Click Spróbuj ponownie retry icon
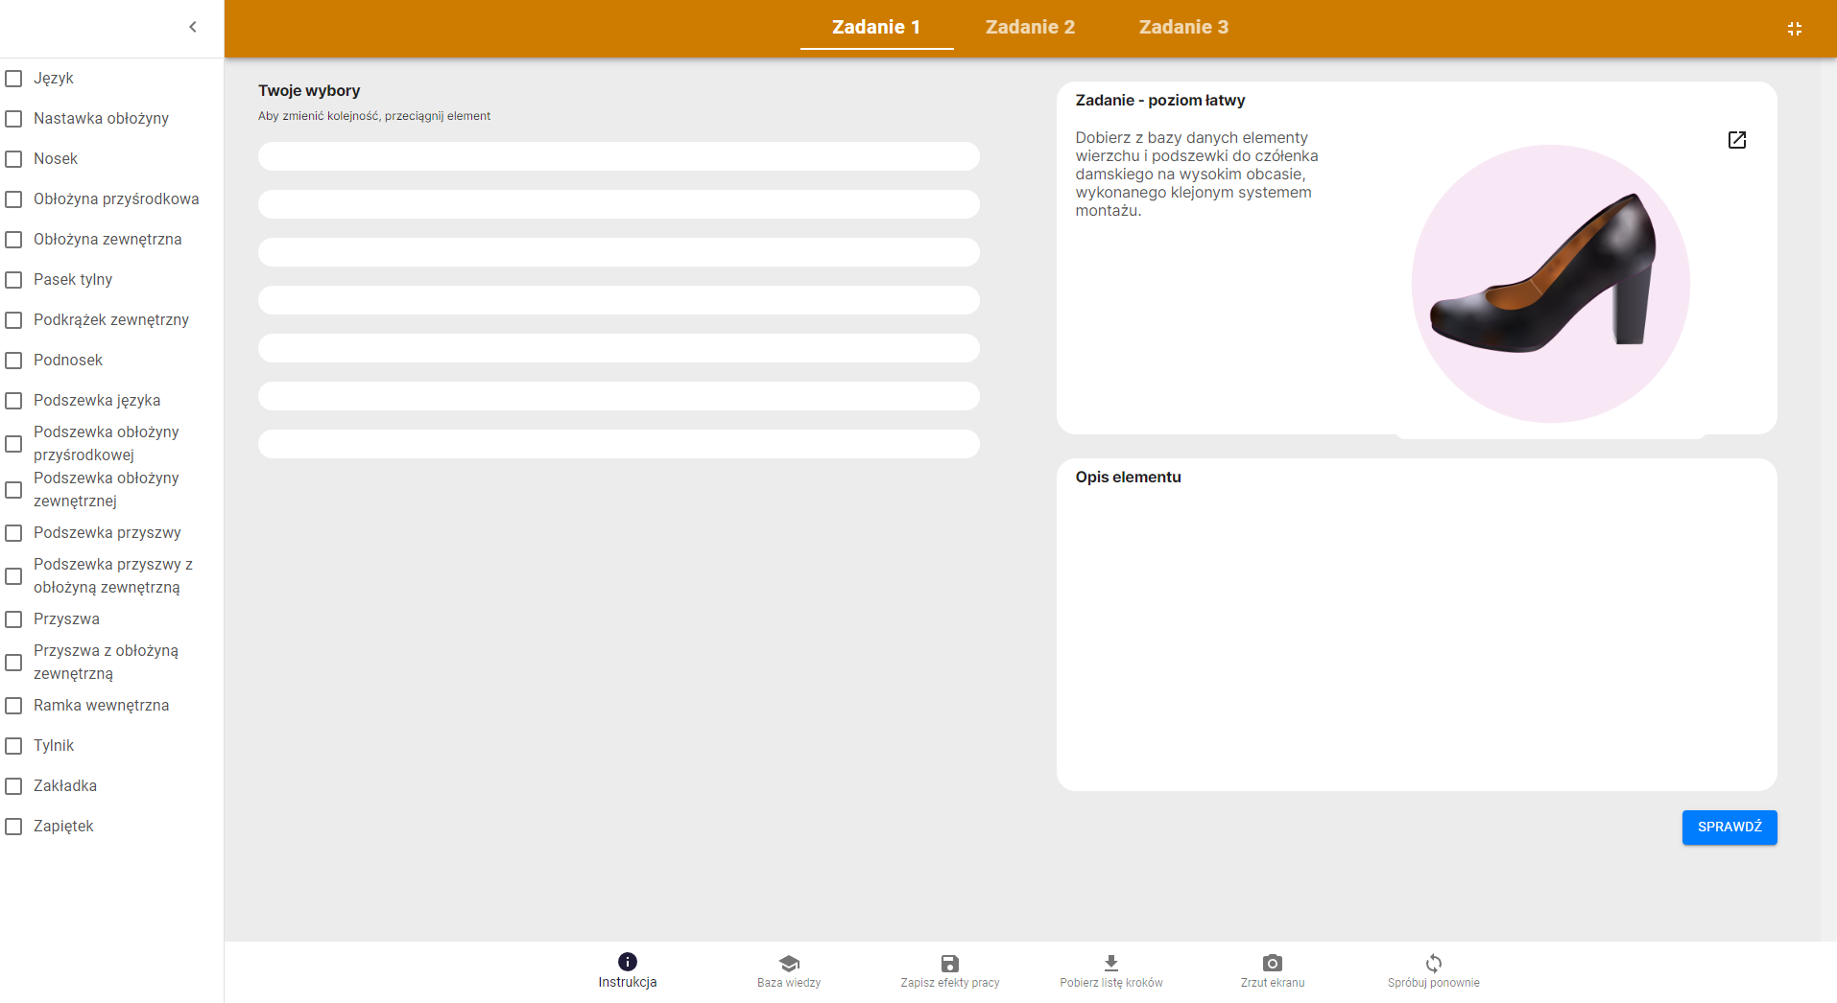This screenshot has height=1003, width=1837. click(x=1433, y=964)
